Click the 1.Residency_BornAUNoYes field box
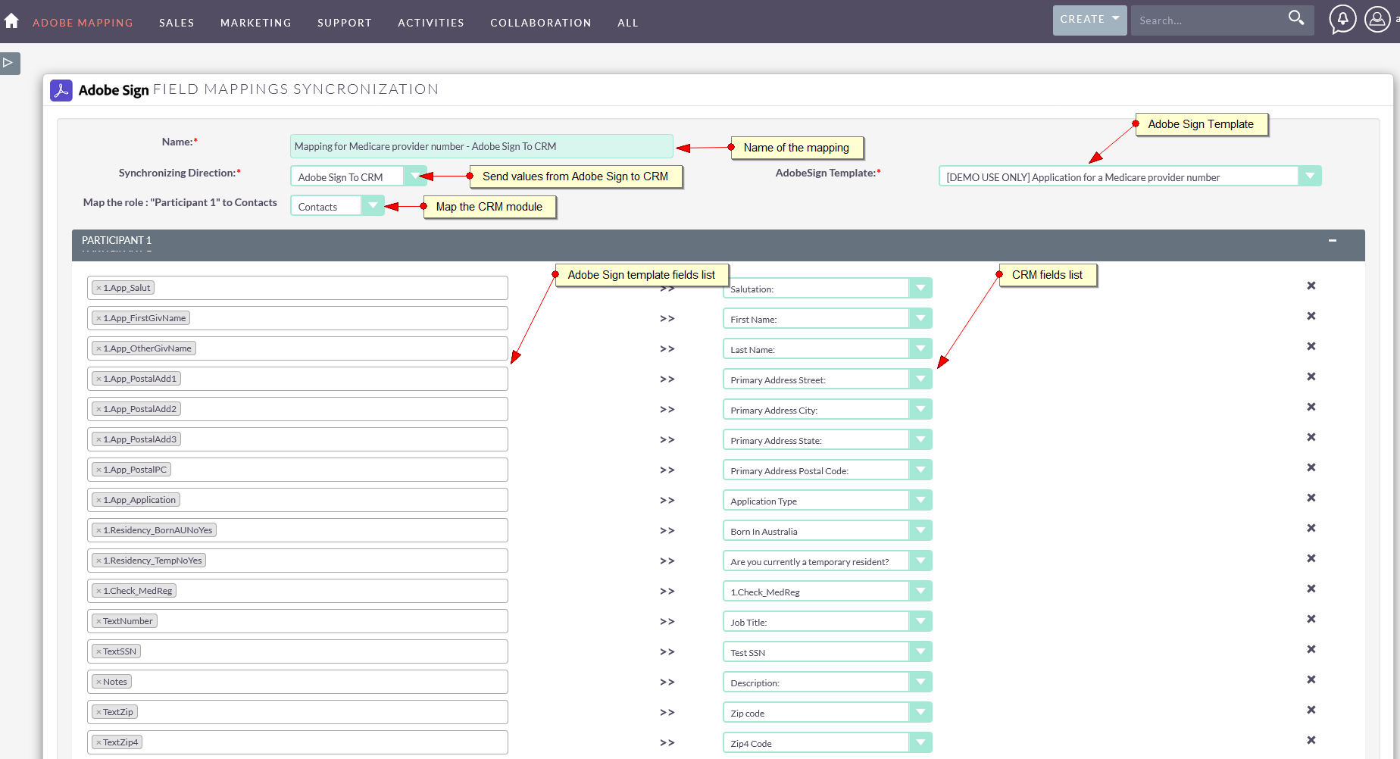 point(298,530)
